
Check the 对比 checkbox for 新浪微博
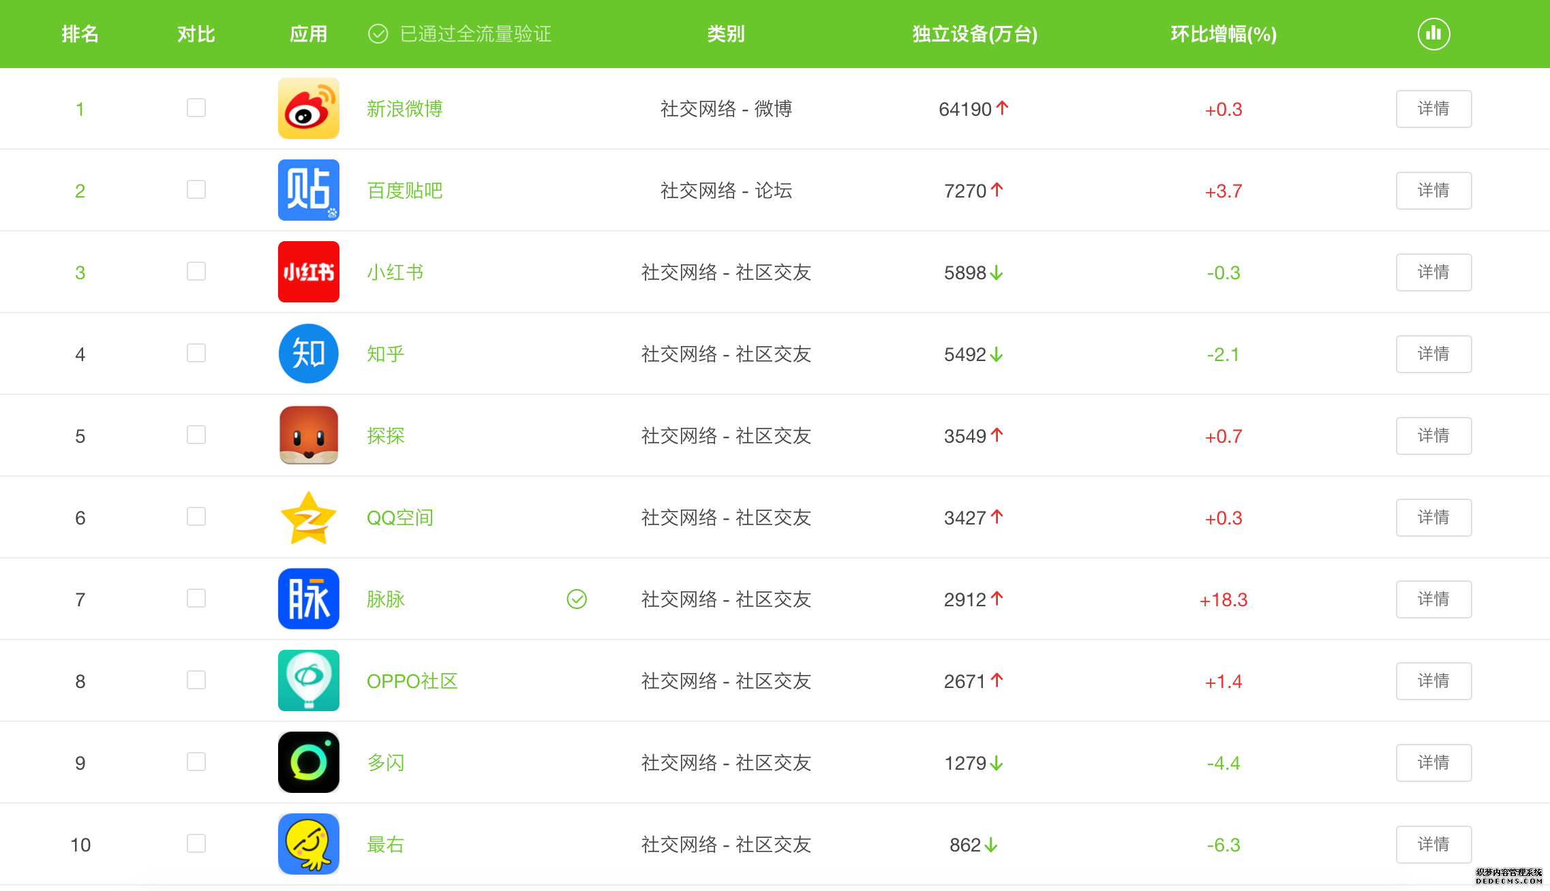[196, 108]
